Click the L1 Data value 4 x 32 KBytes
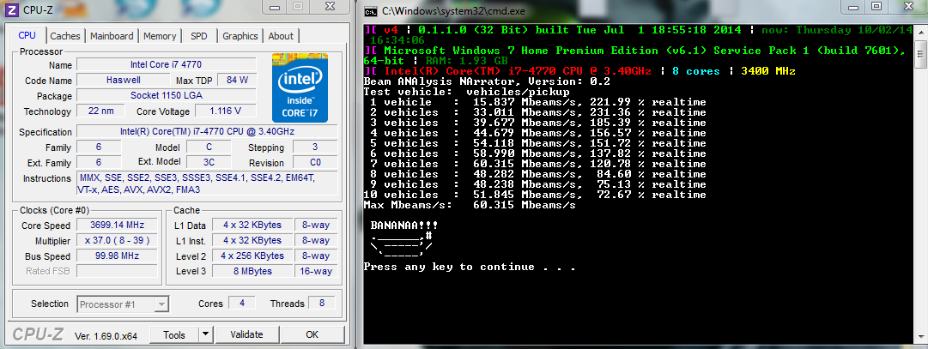 [x=252, y=225]
